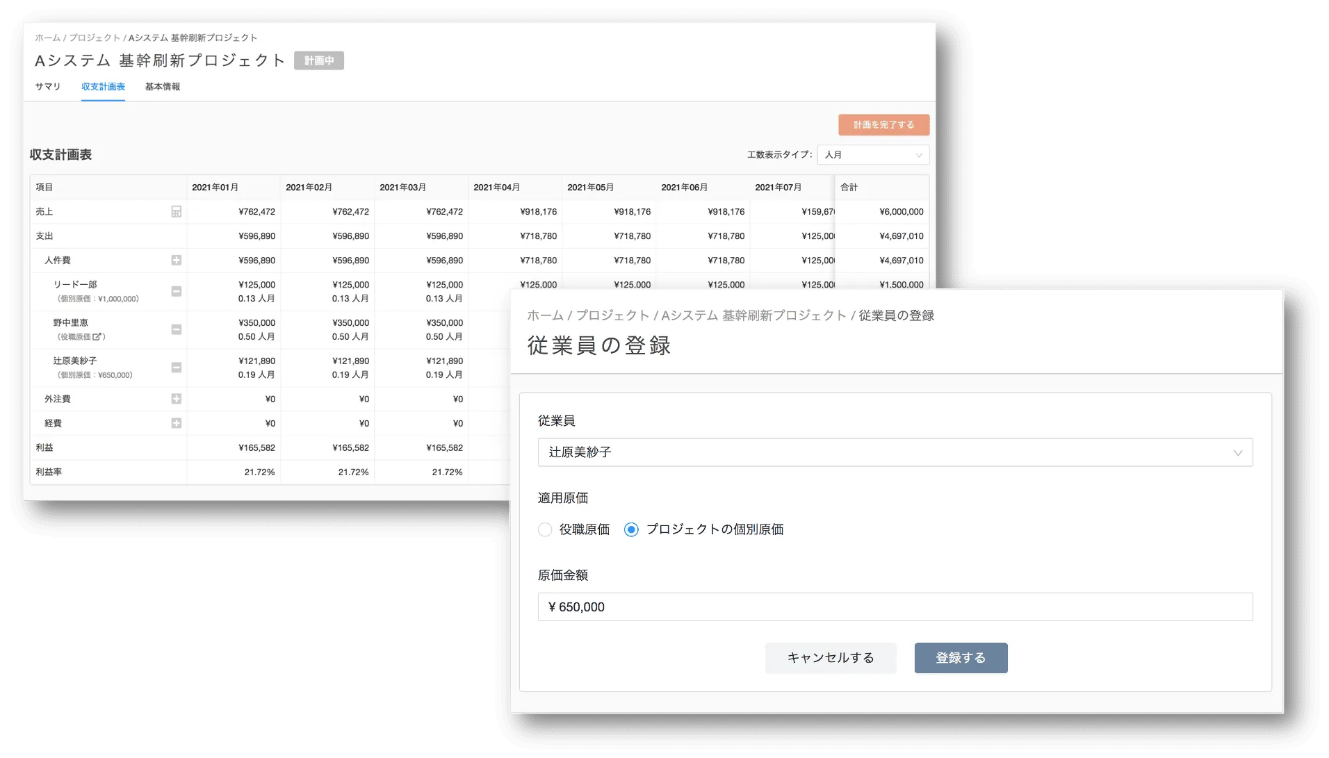Screen dimensions: 1329x758
Task: Remove リード一郎 using the minus icon
Action: pyautogui.click(x=178, y=291)
